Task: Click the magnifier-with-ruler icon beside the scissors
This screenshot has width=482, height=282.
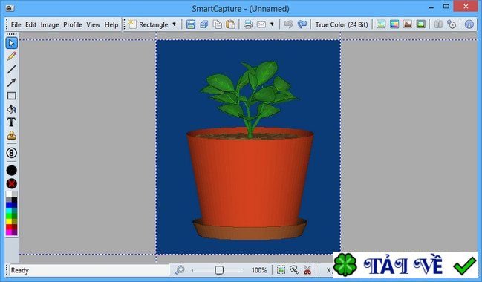Action: tap(294, 270)
